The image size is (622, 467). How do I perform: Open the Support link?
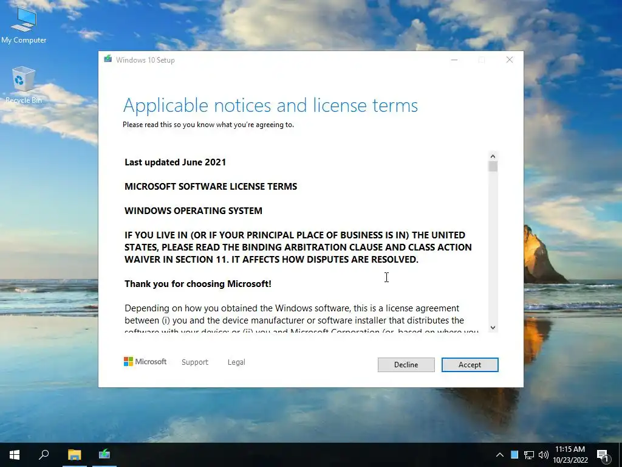(x=195, y=362)
